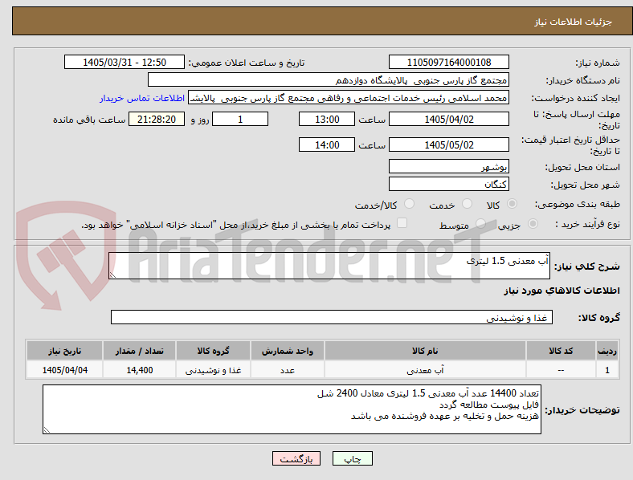
Task: Click the غذا و نوشیدنی table cell
Action: [213, 370]
